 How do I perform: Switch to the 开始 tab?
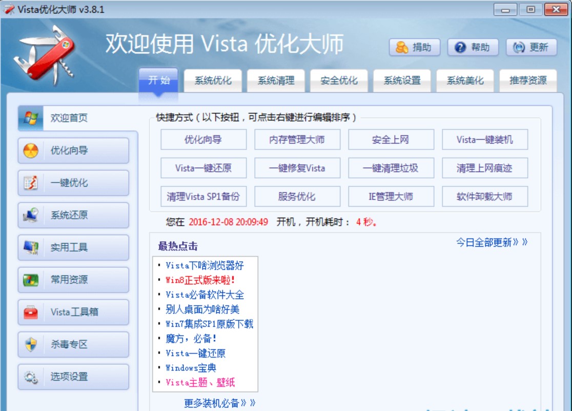tap(158, 80)
